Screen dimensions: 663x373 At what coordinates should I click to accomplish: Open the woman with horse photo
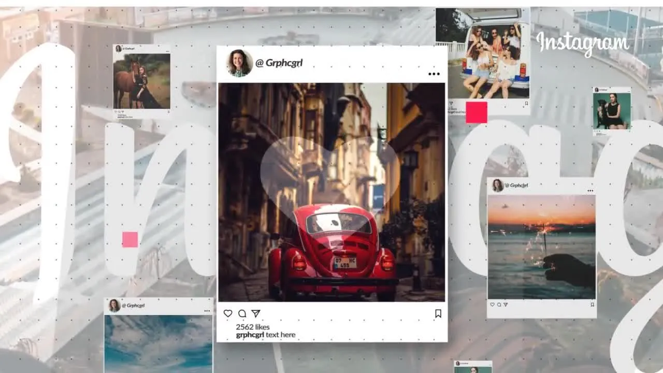(x=142, y=81)
